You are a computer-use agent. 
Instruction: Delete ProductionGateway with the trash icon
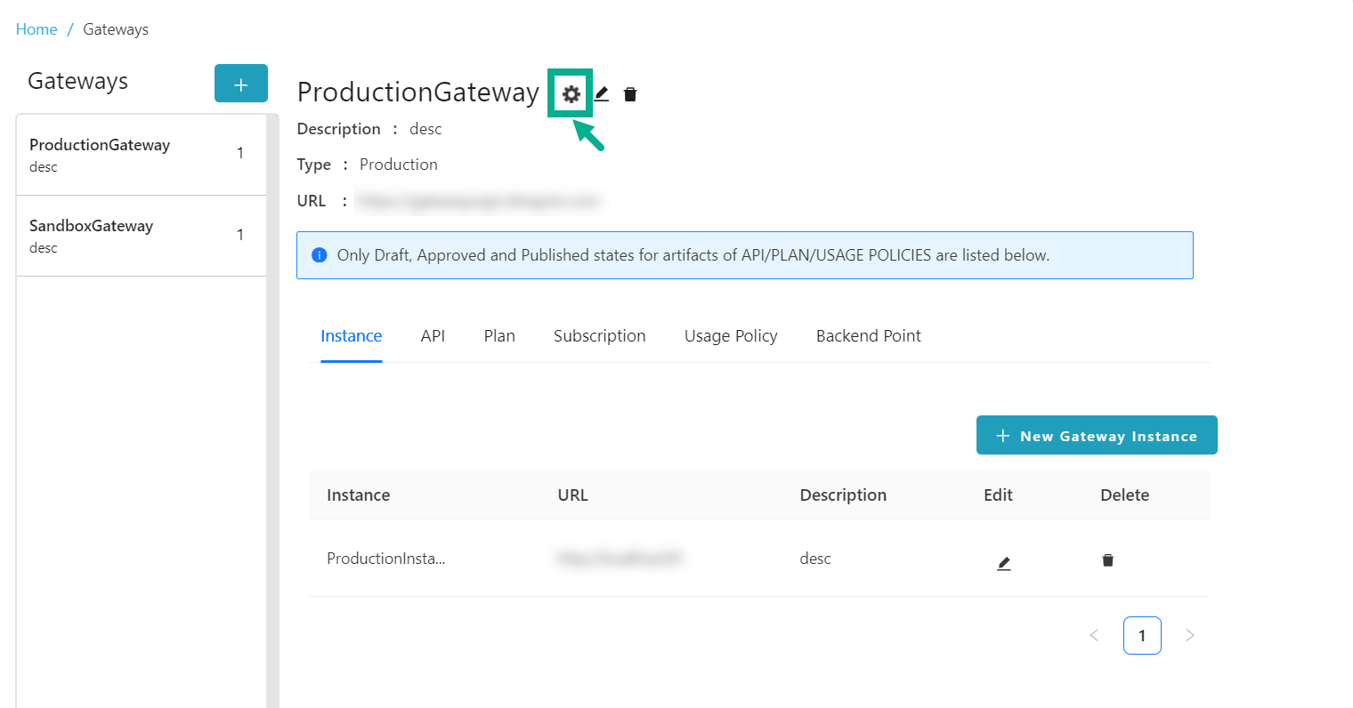[x=630, y=94]
